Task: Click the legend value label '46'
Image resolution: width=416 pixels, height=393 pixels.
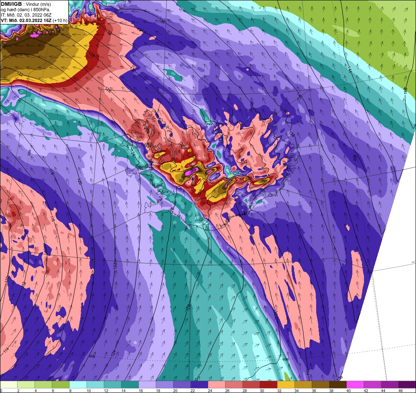Action: tap(400, 391)
